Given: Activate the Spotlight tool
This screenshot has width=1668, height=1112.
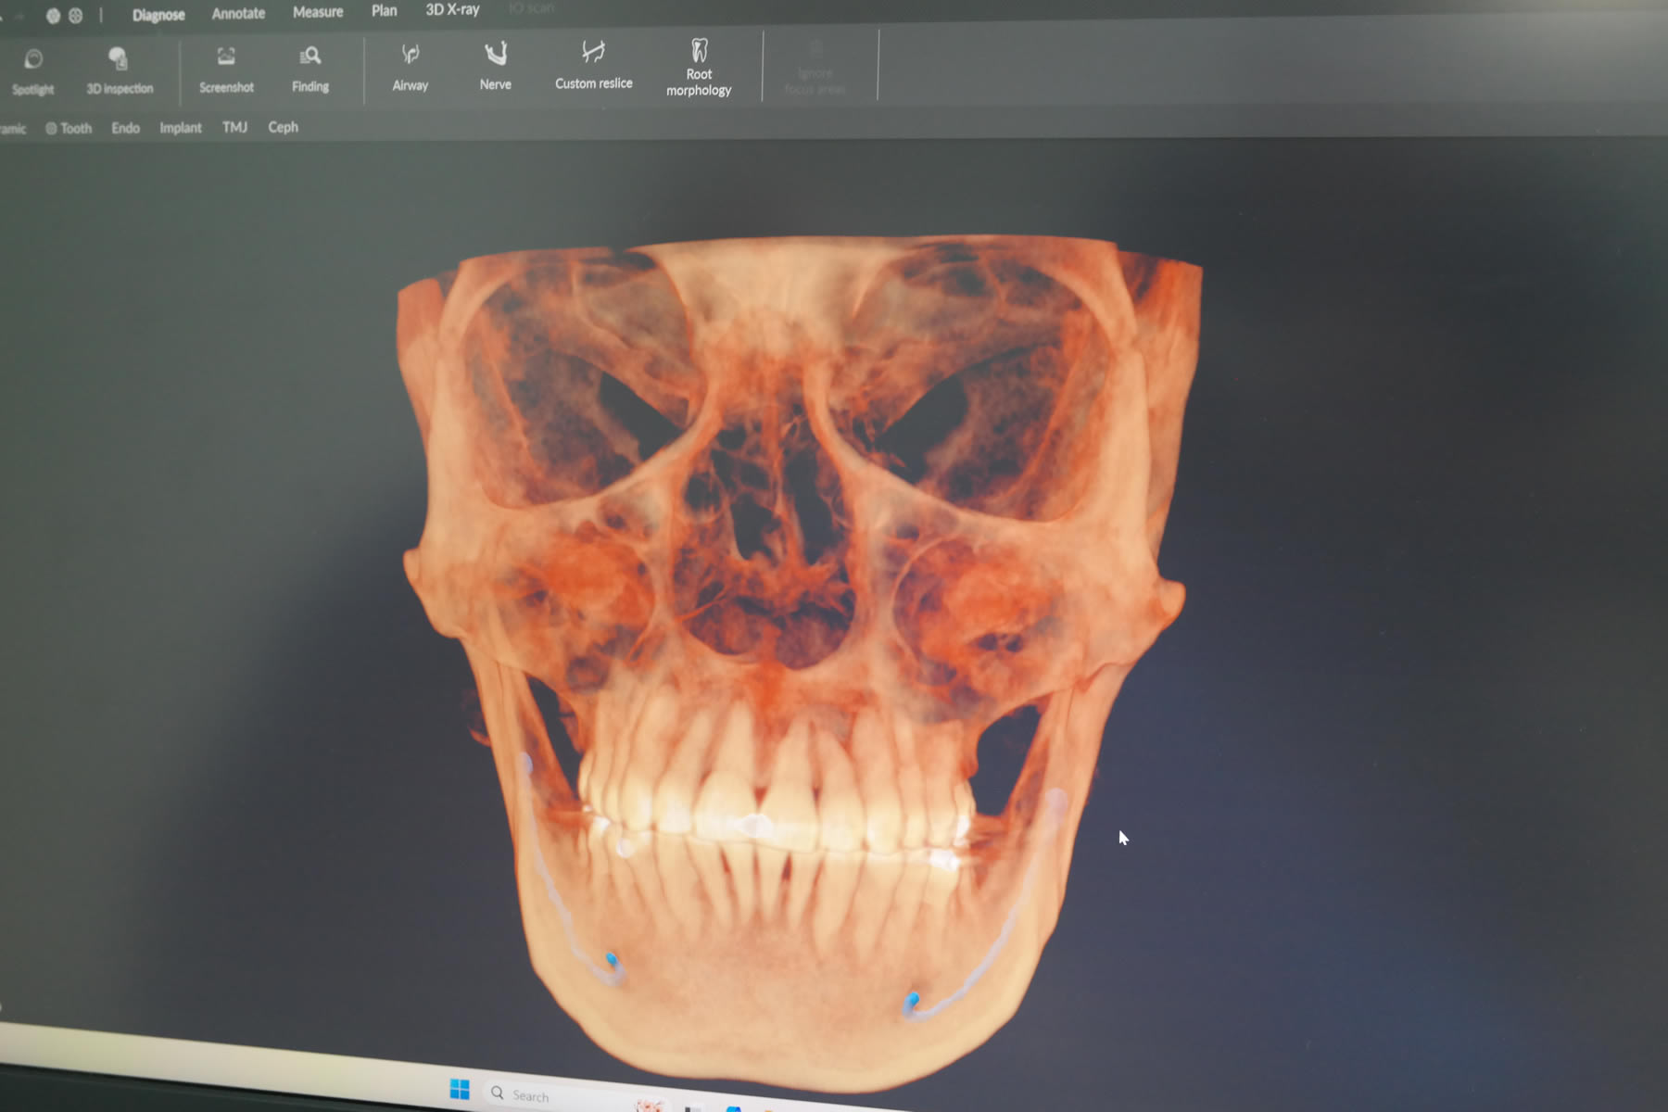Looking at the screenshot, I should [x=33, y=71].
